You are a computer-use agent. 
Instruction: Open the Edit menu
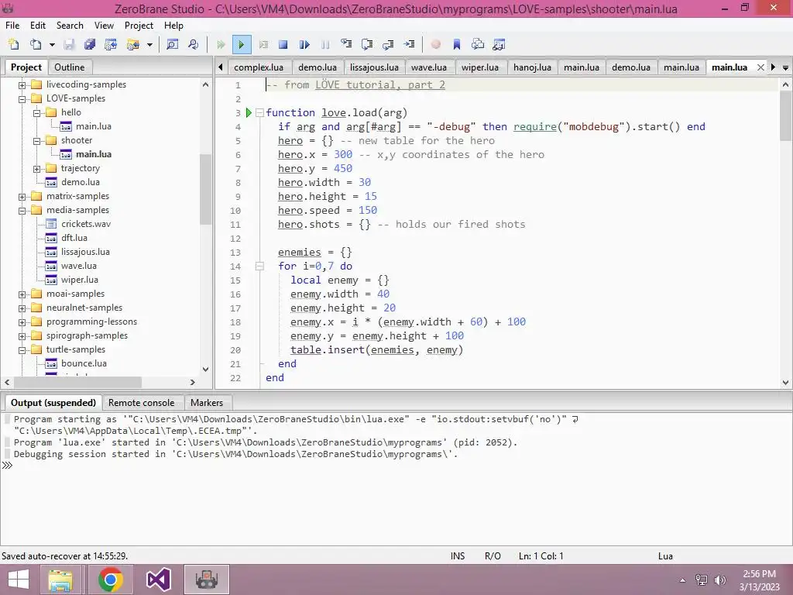[37, 26]
